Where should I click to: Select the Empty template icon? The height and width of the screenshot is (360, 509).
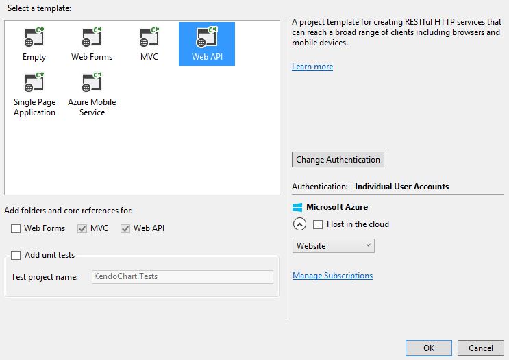pyautogui.click(x=34, y=37)
